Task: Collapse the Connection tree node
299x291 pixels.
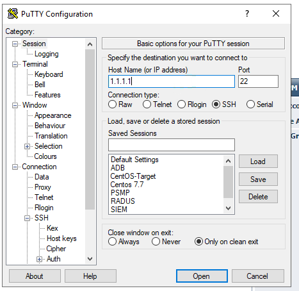Action: (15, 167)
